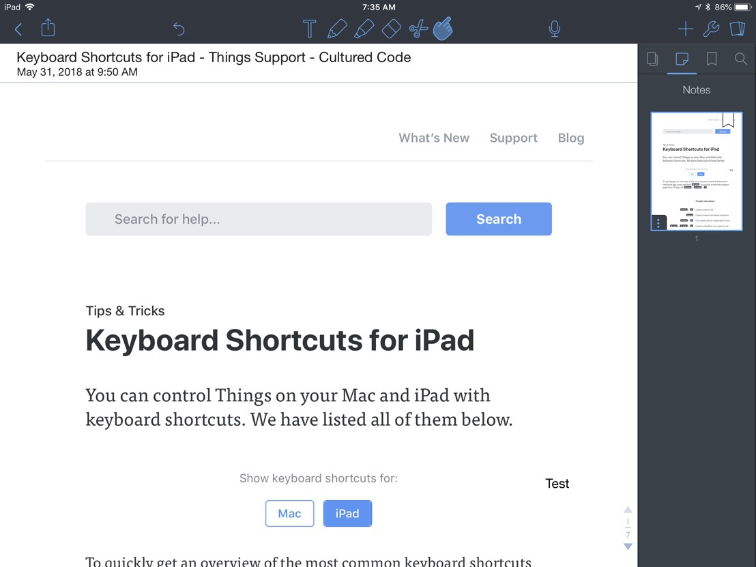This screenshot has width=756, height=567.
Task: Open page 1 thumbnail in Notes
Action: [696, 172]
